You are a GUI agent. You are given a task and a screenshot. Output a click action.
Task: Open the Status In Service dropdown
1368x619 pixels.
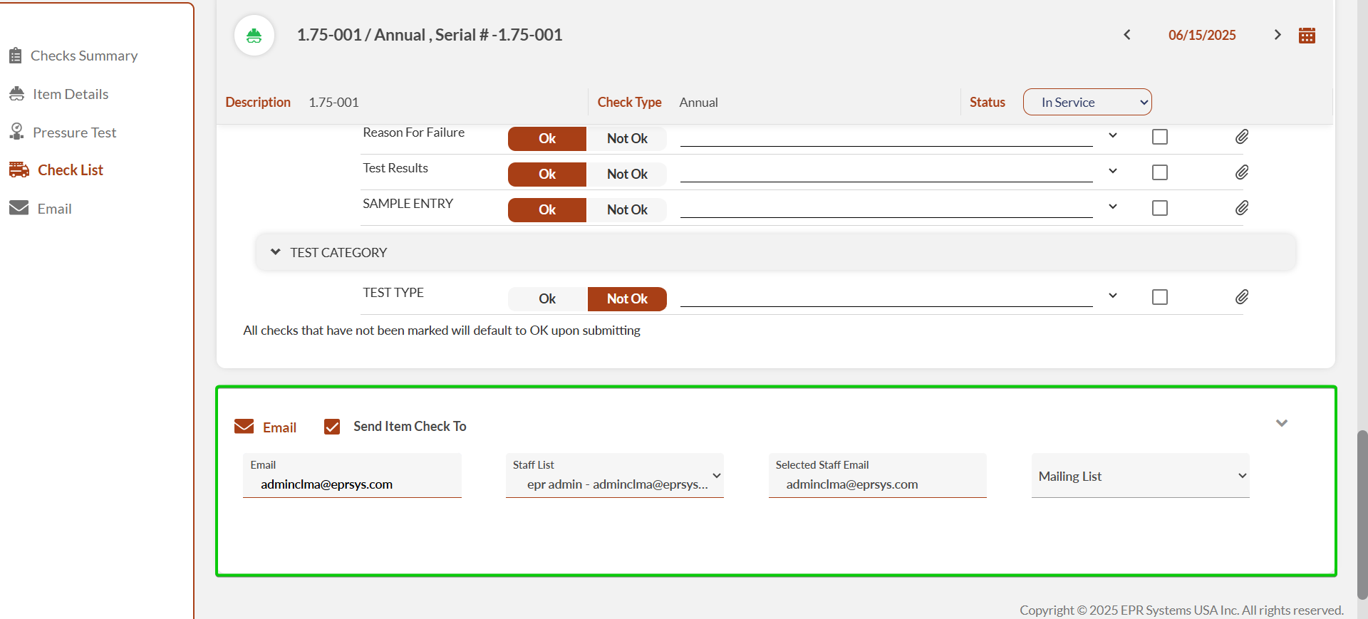(1087, 102)
